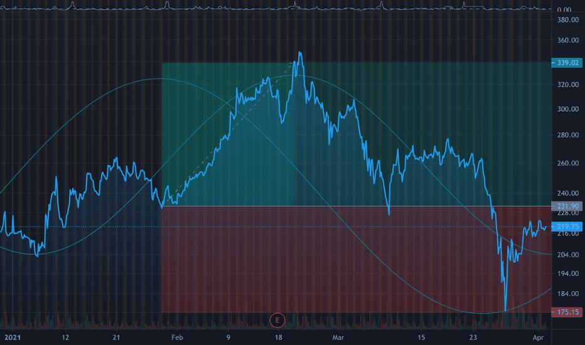Screen dimensions: 585x345
Task: Click the 15 date label on time axis
Action: pyautogui.click(x=421, y=337)
